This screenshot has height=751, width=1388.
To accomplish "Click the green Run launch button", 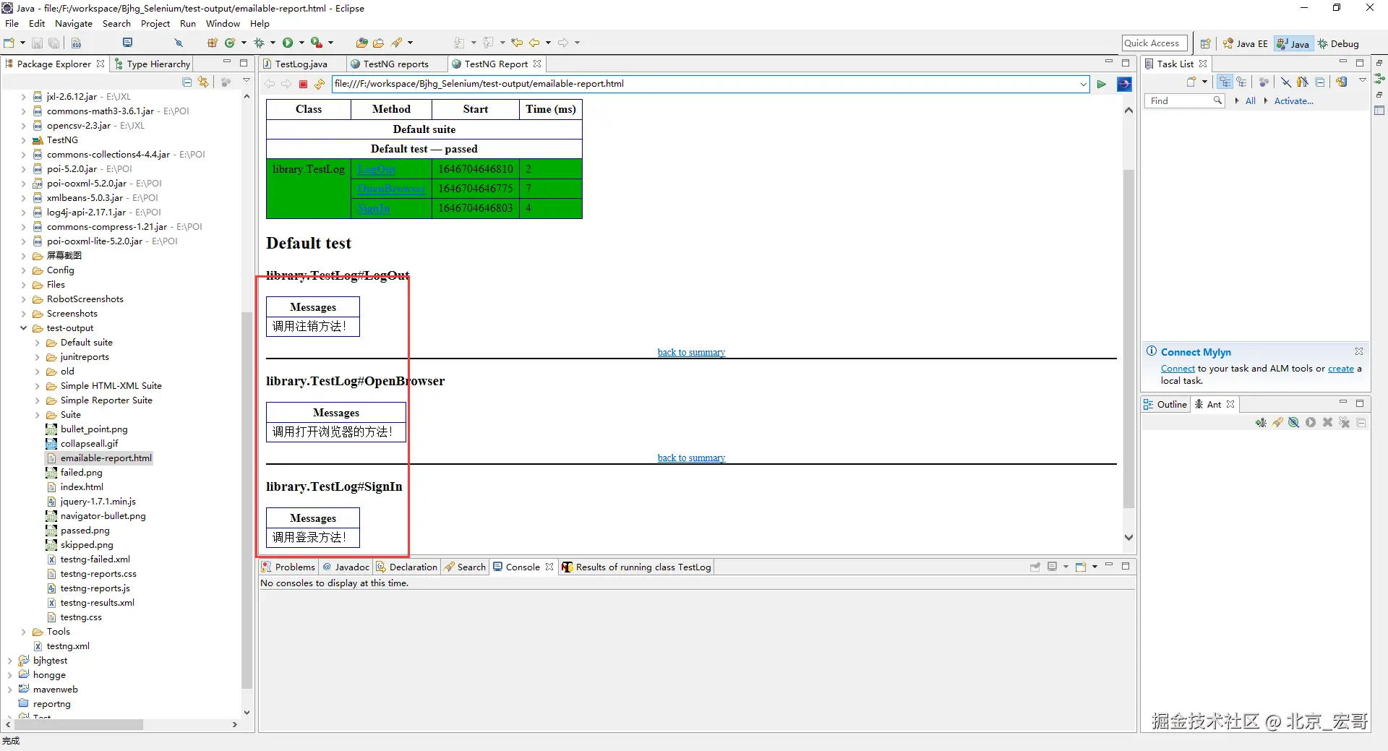I will click(x=288, y=43).
